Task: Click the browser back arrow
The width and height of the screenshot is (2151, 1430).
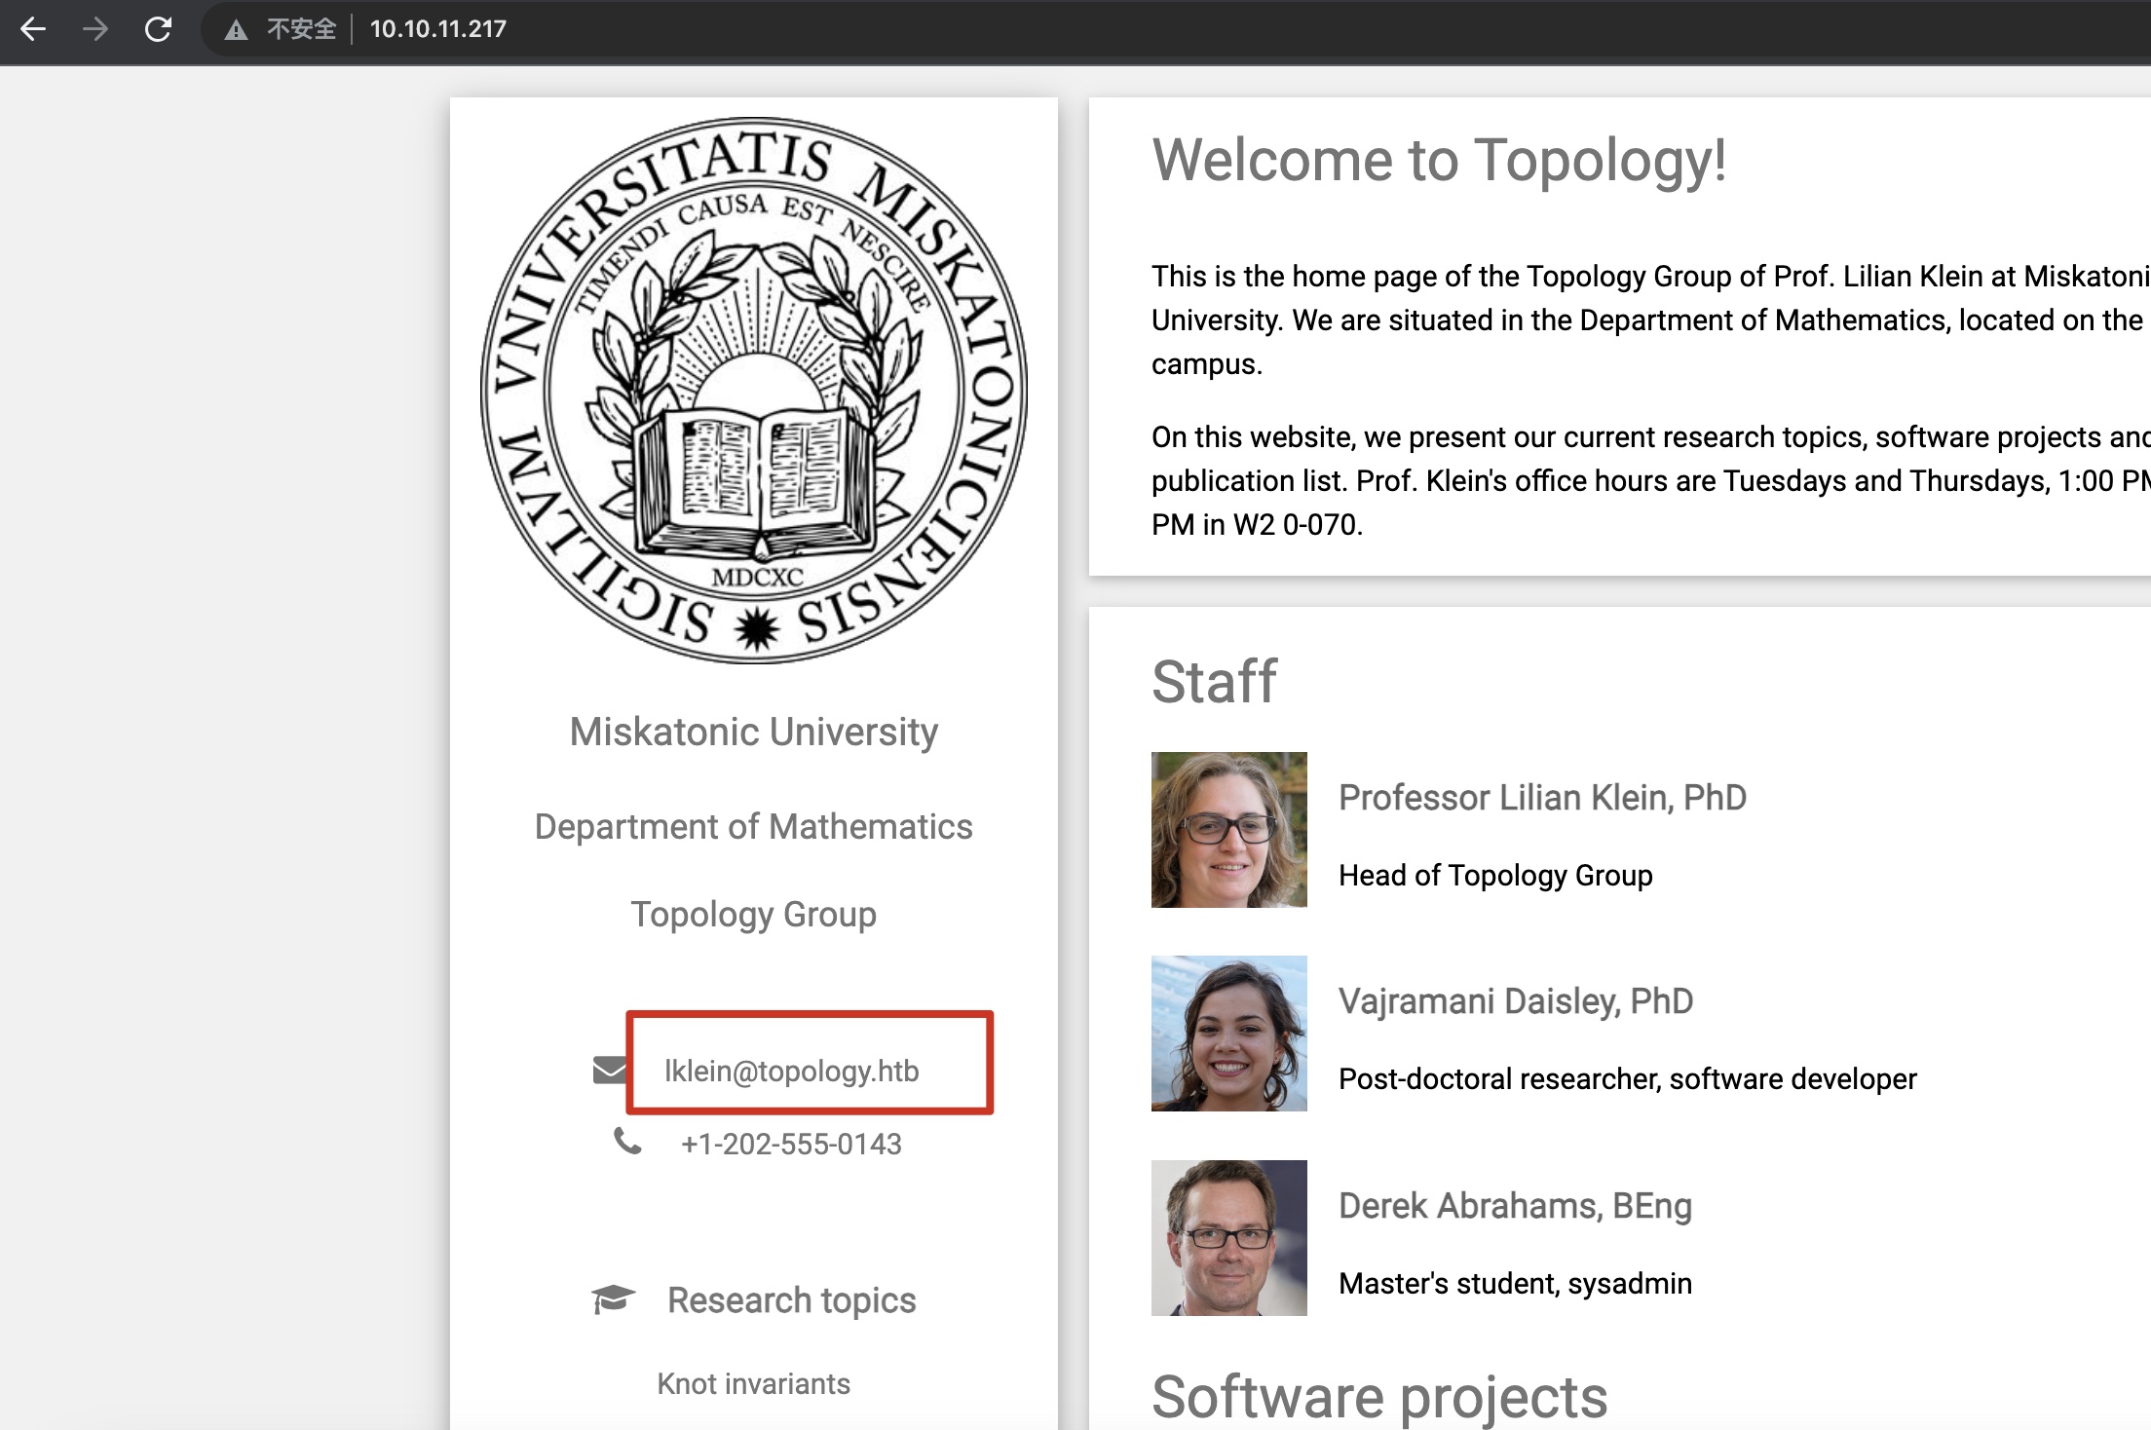Action: click(33, 29)
